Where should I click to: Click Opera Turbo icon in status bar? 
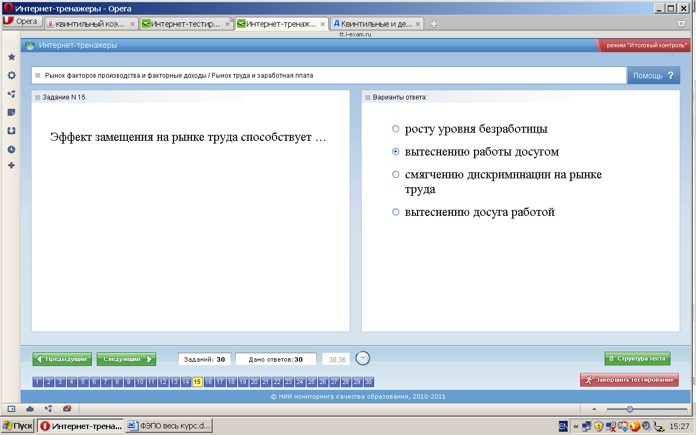coord(67,409)
